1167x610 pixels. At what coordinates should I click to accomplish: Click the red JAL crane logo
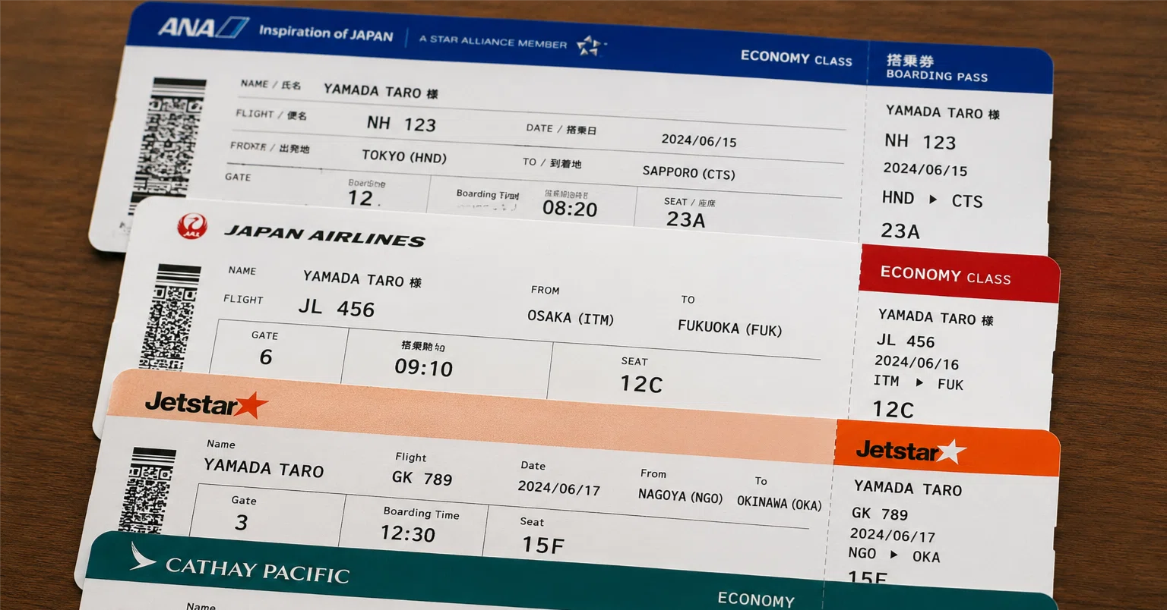point(191,225)
